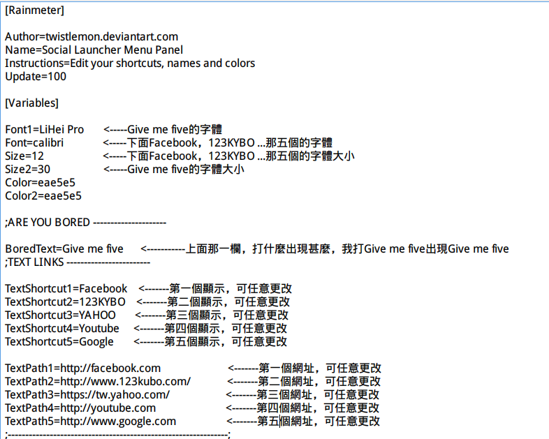Viewport: 549px width, 439px height.
Task: Click the comment 第四個網址，可任意更改
Action: pos(302,408)
